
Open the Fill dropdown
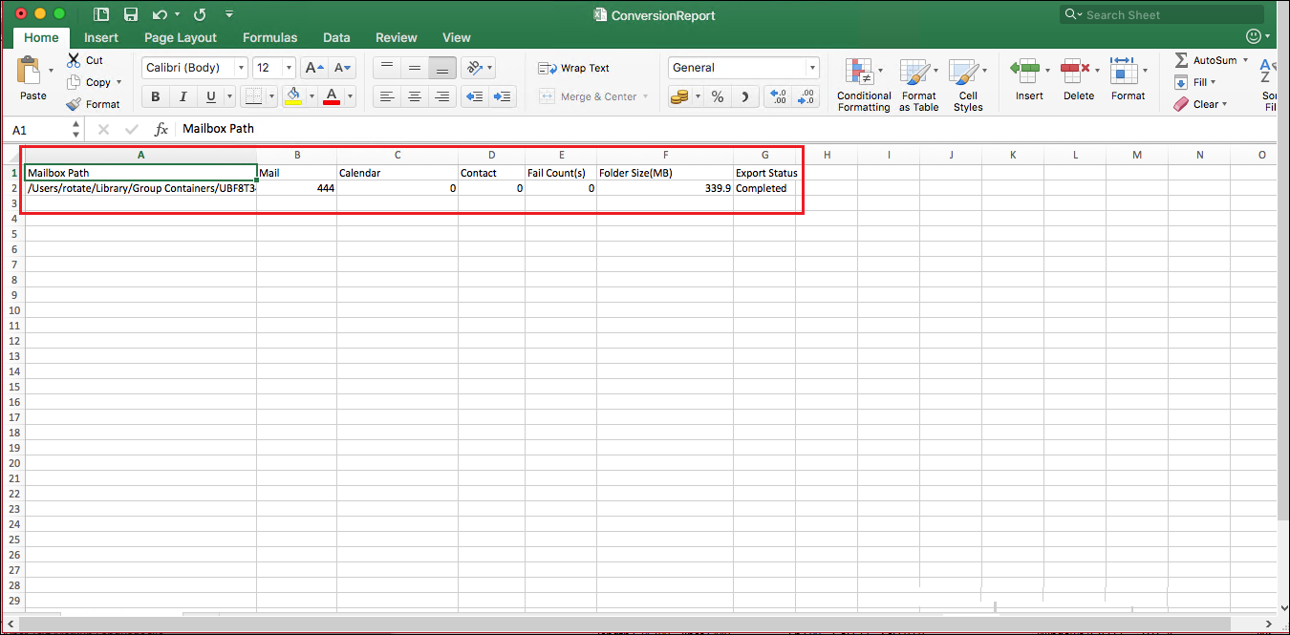point(1204,82)
